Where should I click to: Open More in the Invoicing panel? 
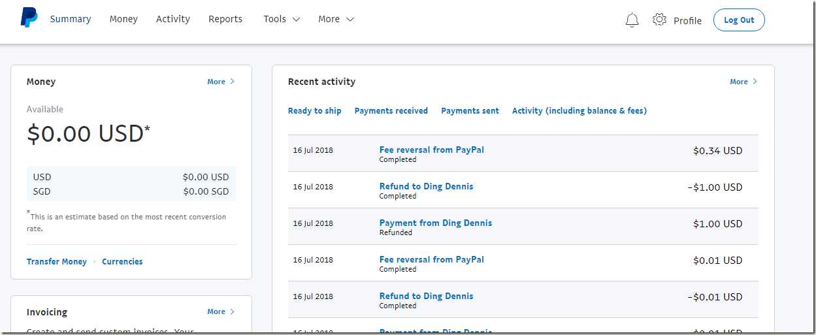[221, 311]
